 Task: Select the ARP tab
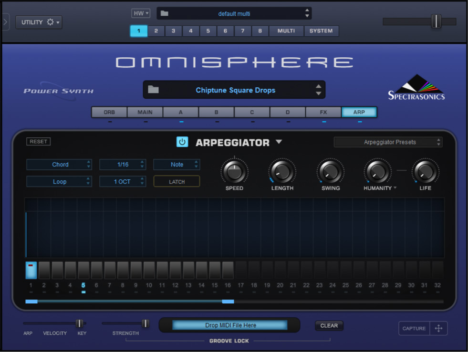pyautogui.click(x=359, y=112)
